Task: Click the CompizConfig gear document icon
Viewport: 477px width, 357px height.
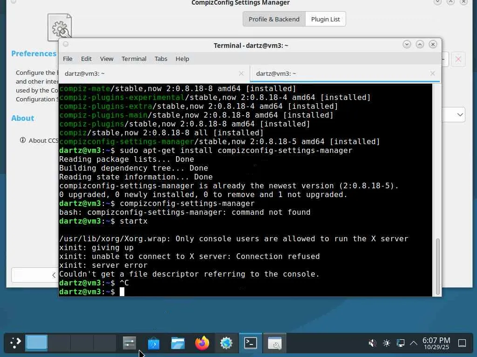Action: click(x=60, y=26)
